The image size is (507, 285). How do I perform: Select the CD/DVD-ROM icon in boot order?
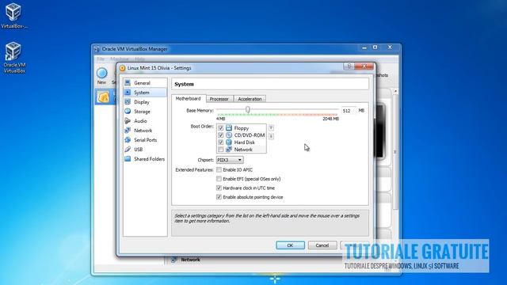[229, 135]
